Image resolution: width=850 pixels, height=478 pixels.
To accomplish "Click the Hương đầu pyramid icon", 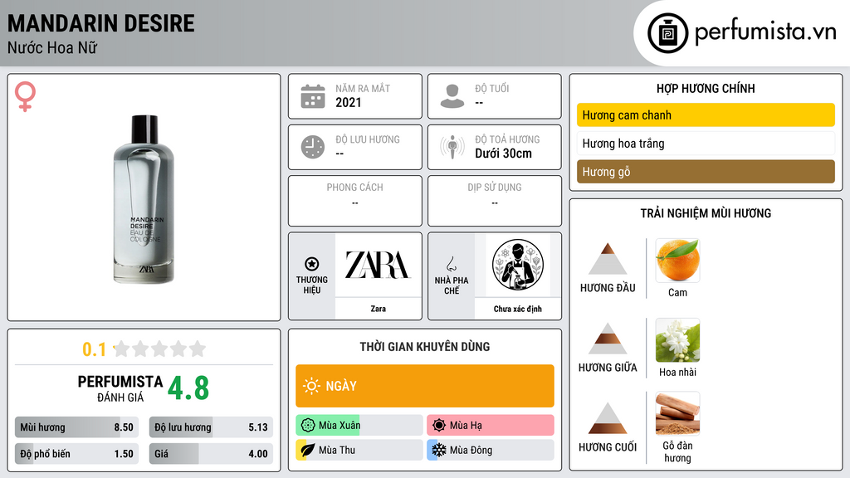I will pos(608,259).
